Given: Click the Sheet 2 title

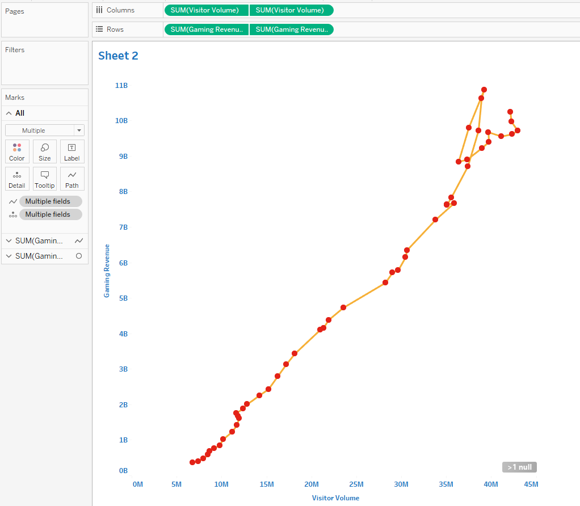Looking at the screenshot, I should pos(118,56).
